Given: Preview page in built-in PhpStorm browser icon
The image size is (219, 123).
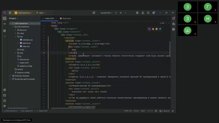Looking at the screenshot, I should pos(149,29).
